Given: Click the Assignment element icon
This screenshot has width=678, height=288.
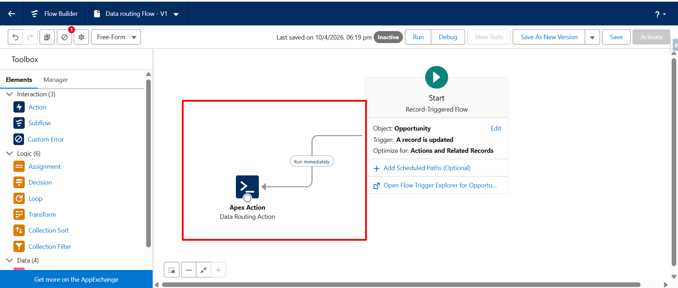Looking at the screenshot, I should click(x=19, y=166).
